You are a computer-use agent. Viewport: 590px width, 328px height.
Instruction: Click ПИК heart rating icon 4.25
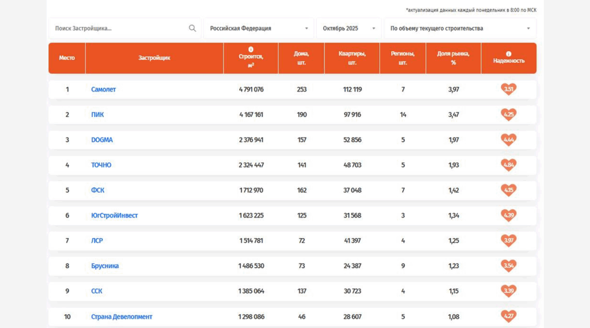tap(508, 115)
